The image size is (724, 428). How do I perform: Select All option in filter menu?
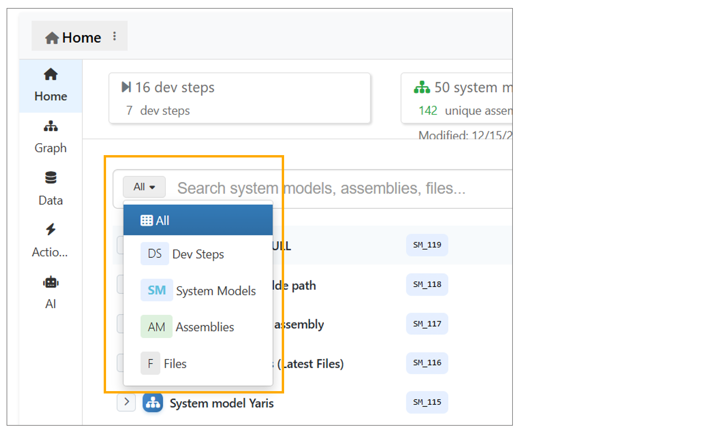(x=198, y=220)
